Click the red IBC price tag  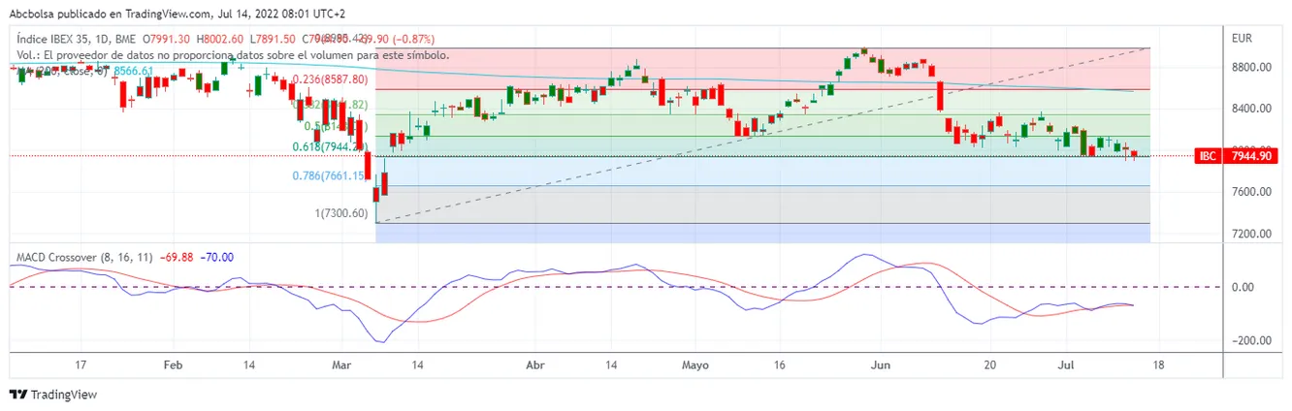pyautogui.click(x=1207, y=156)
